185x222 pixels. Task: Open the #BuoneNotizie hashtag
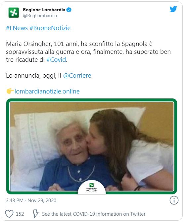(x=50, y=28)
